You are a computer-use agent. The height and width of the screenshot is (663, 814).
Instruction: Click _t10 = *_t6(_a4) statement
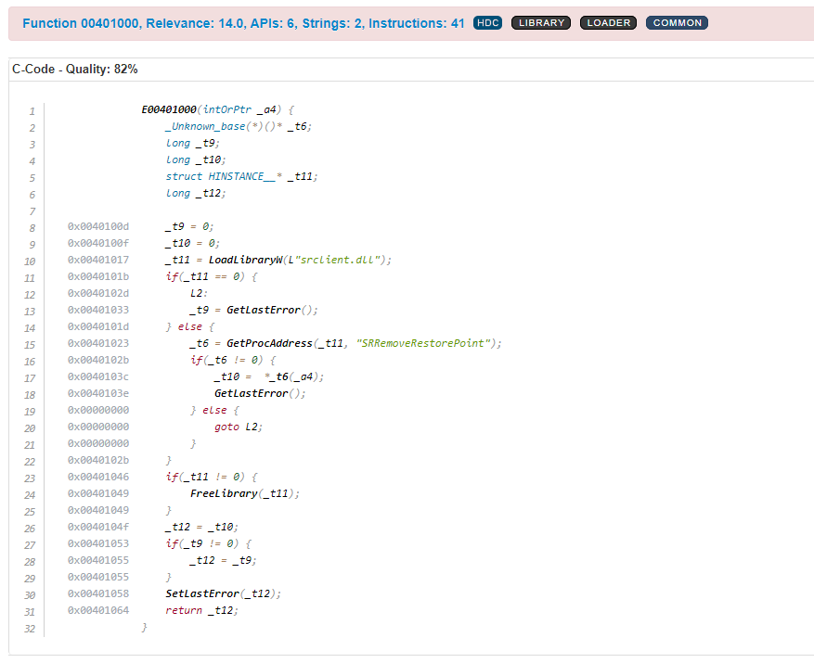click(269, 376)
